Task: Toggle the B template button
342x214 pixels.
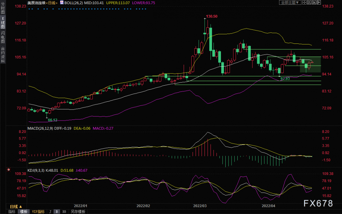Action: click(x=57, y=212)
